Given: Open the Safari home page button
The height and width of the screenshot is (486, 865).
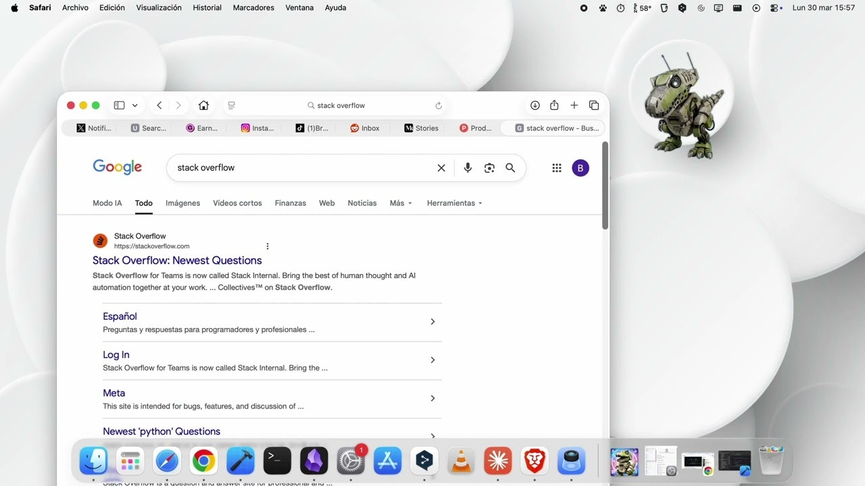Looking at the screenshot, I should point(203,105).
